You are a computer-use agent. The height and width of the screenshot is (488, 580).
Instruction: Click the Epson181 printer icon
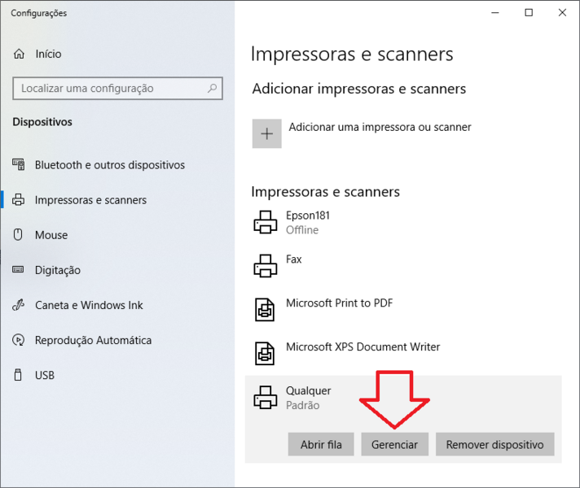coord(266,222)
